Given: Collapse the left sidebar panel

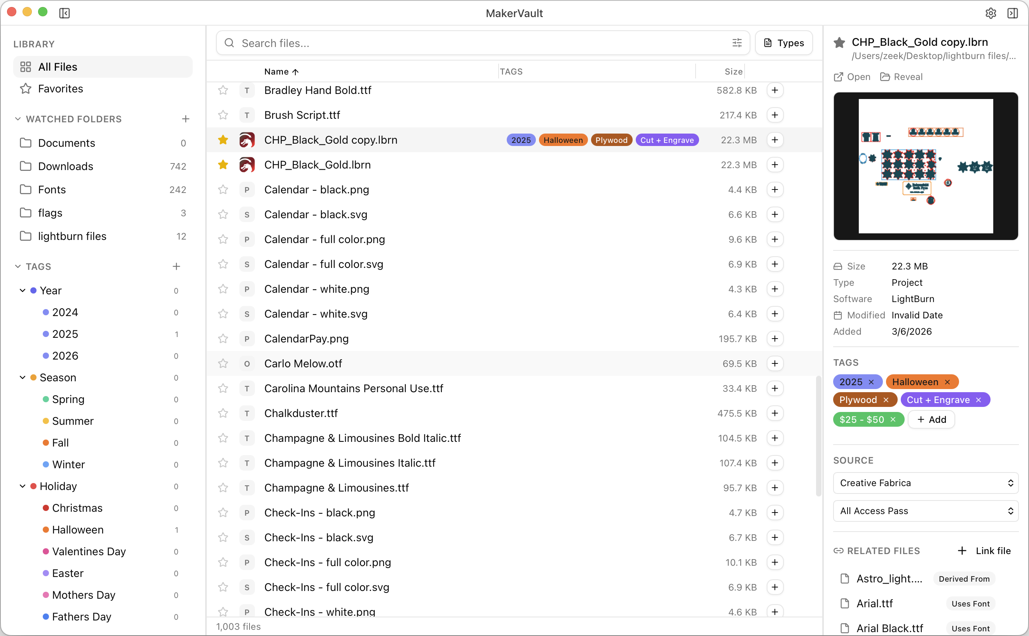Looking at the screenshot, I should click(65, 13).
